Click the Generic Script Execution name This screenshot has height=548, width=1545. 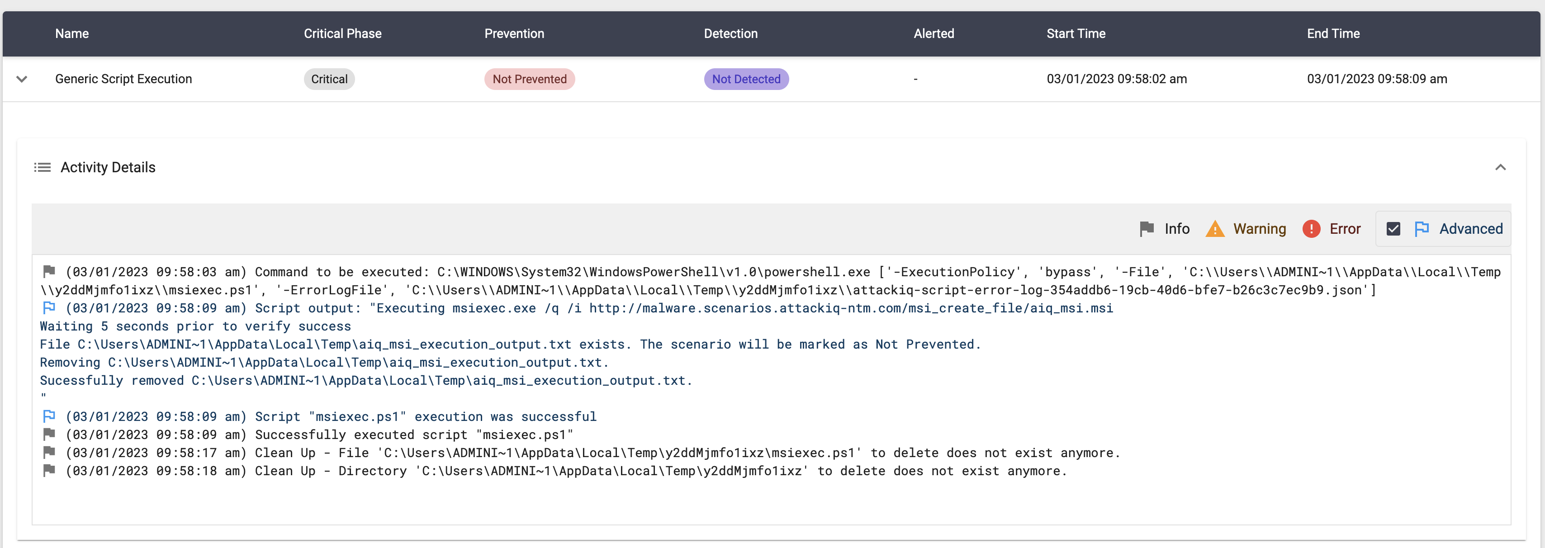pyautogui.click(x=123, y=79)
